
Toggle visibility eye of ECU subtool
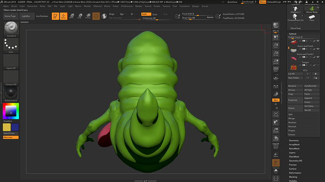[318, 65]
